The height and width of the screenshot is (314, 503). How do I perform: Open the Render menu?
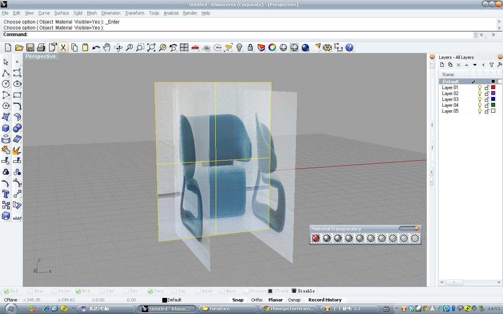(190, 13)
